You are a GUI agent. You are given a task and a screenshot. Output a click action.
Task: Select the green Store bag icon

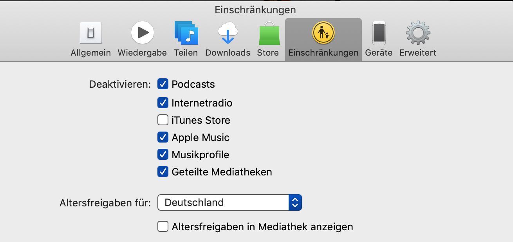268,34
